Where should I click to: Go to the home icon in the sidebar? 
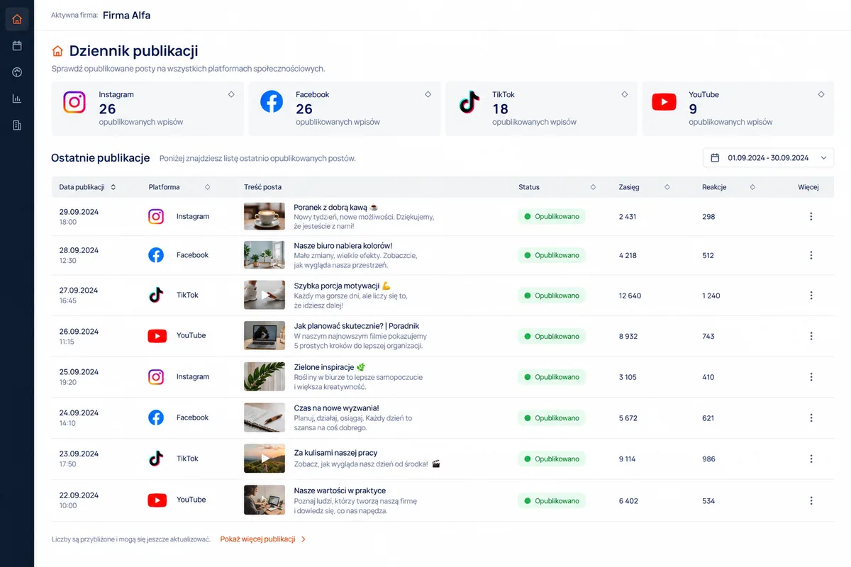17,19
